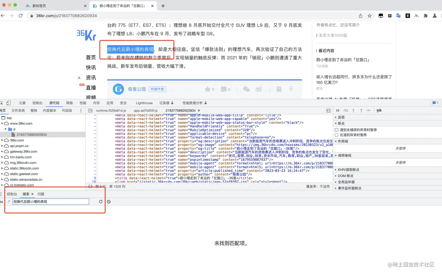Viewport: 442px width, 275px height.
Task: Switch to the 网络 DevTools tab
Action: tap(70, 103)
